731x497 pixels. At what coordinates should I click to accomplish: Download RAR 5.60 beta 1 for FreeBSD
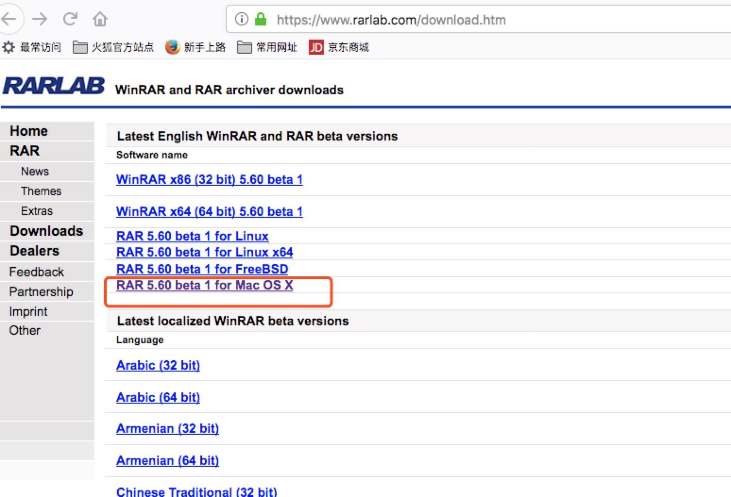tap(202, 269)
